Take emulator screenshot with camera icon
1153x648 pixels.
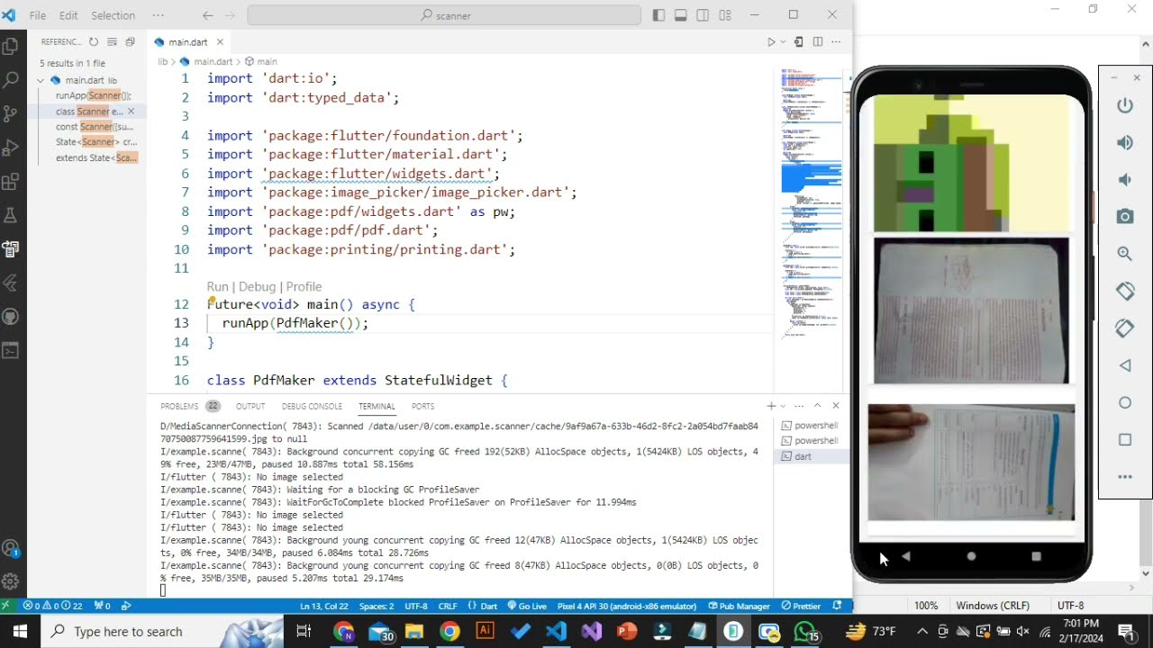1125,216
